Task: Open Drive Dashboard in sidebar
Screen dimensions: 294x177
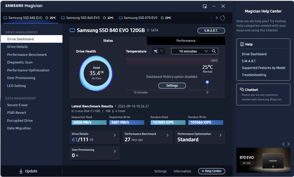Action: 32,39
